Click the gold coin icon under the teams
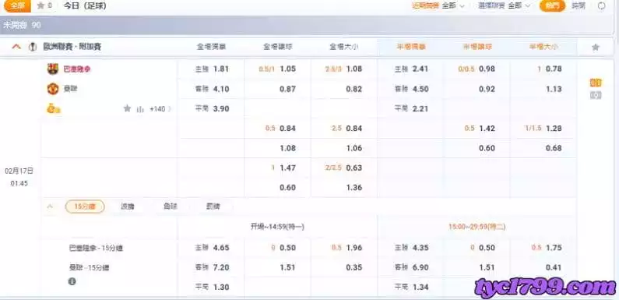 53,108
